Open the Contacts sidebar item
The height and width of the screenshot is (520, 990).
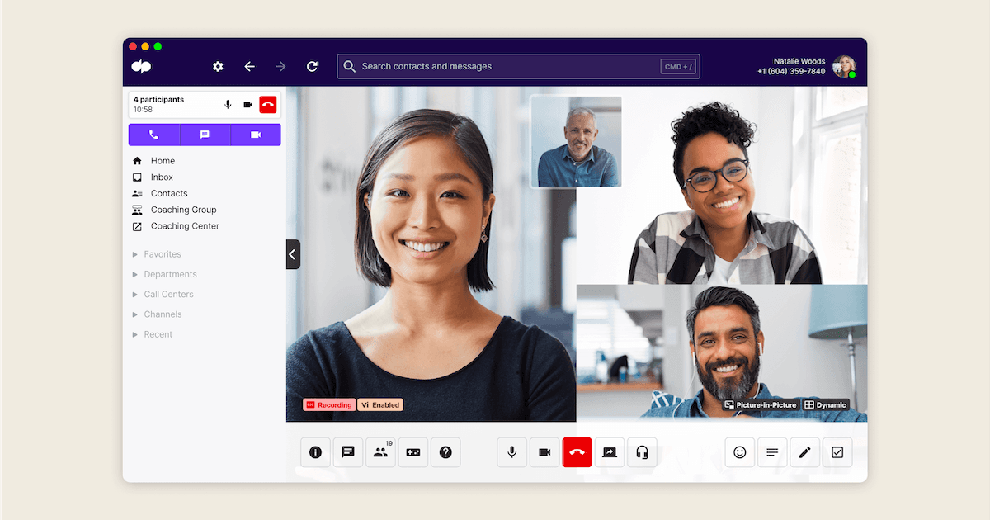pos(169,192)
